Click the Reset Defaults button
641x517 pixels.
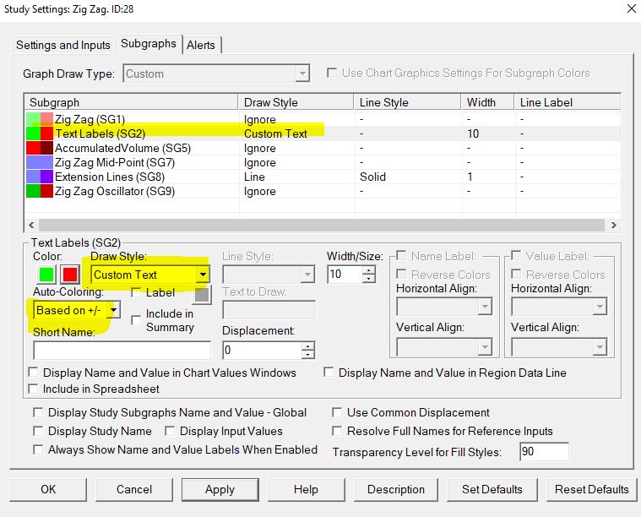point(591,490)
